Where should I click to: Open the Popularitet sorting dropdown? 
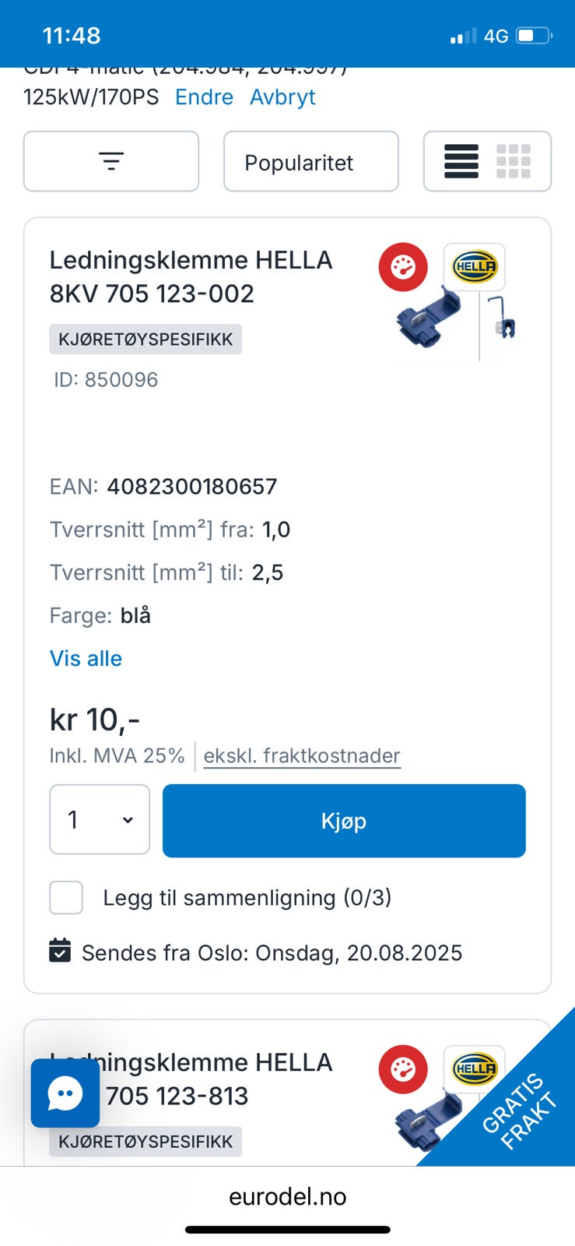point(311,162)
